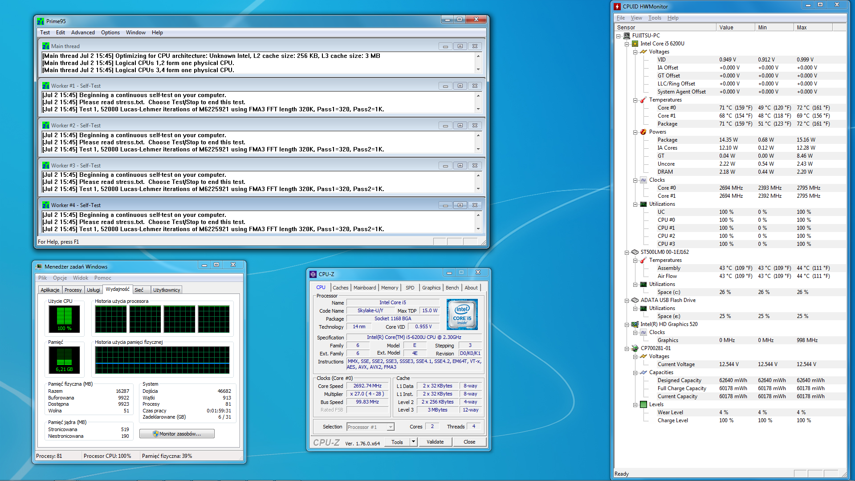The width and height of the screenshot is (855, 481).
Task: Click the Main thread window icon
Action: tap(46, 46)
